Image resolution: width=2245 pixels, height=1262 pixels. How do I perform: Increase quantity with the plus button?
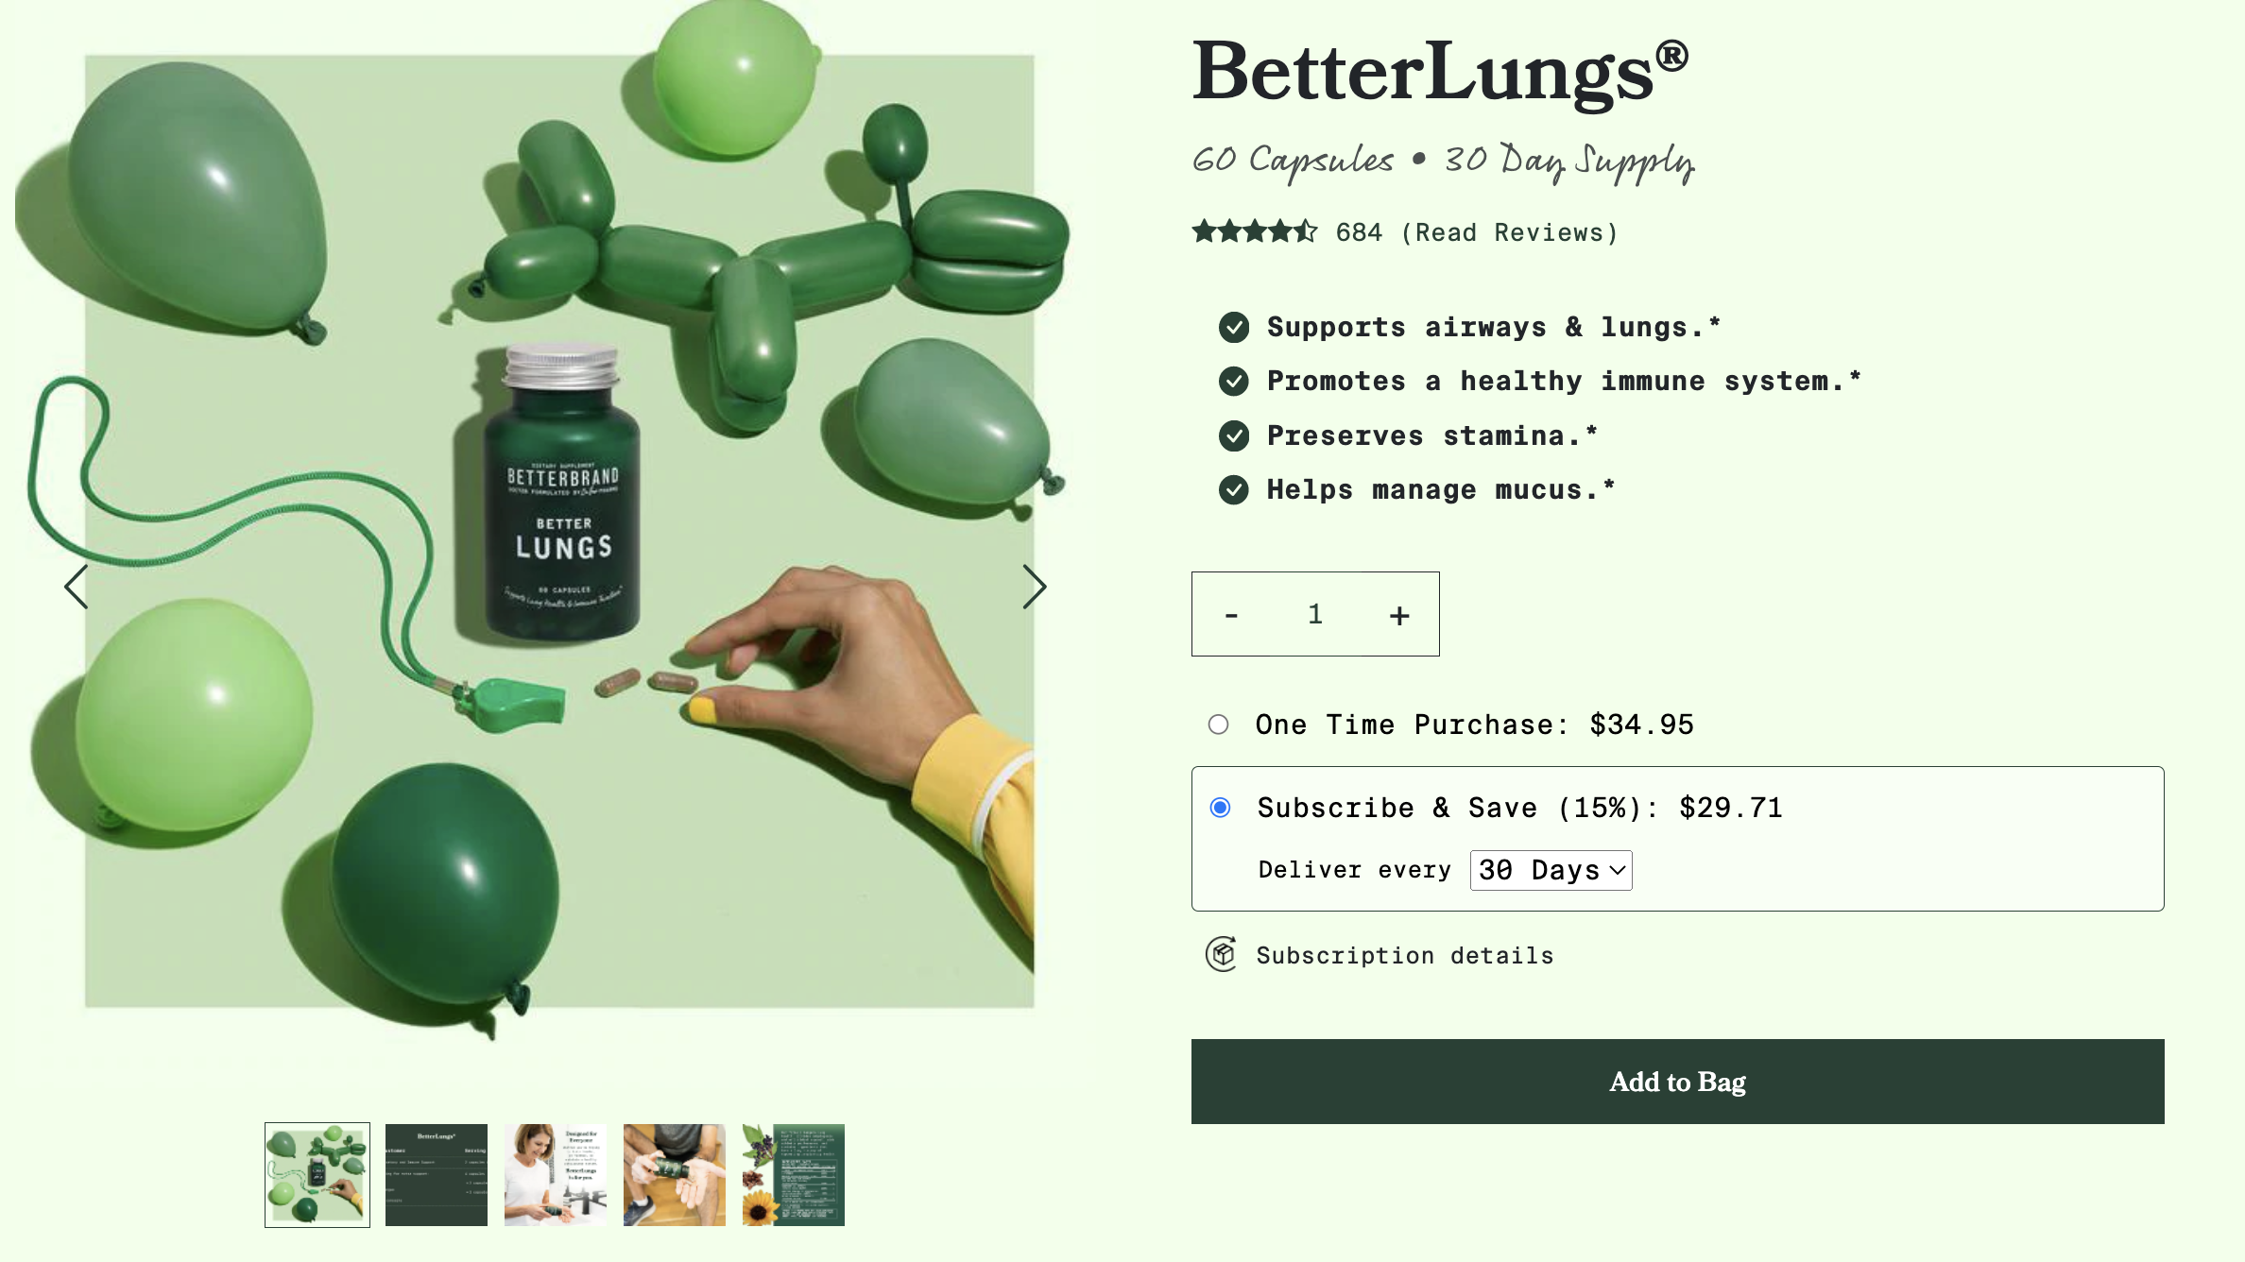pos(1399,615)
